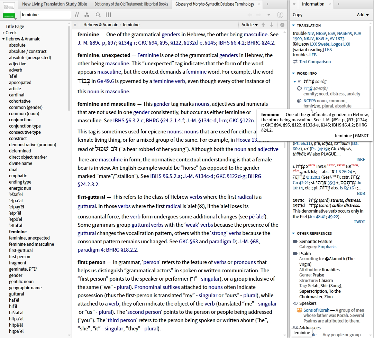Screen dimensions: 374x338
Task: Open the link set people icon
Action: coord(87,15)
